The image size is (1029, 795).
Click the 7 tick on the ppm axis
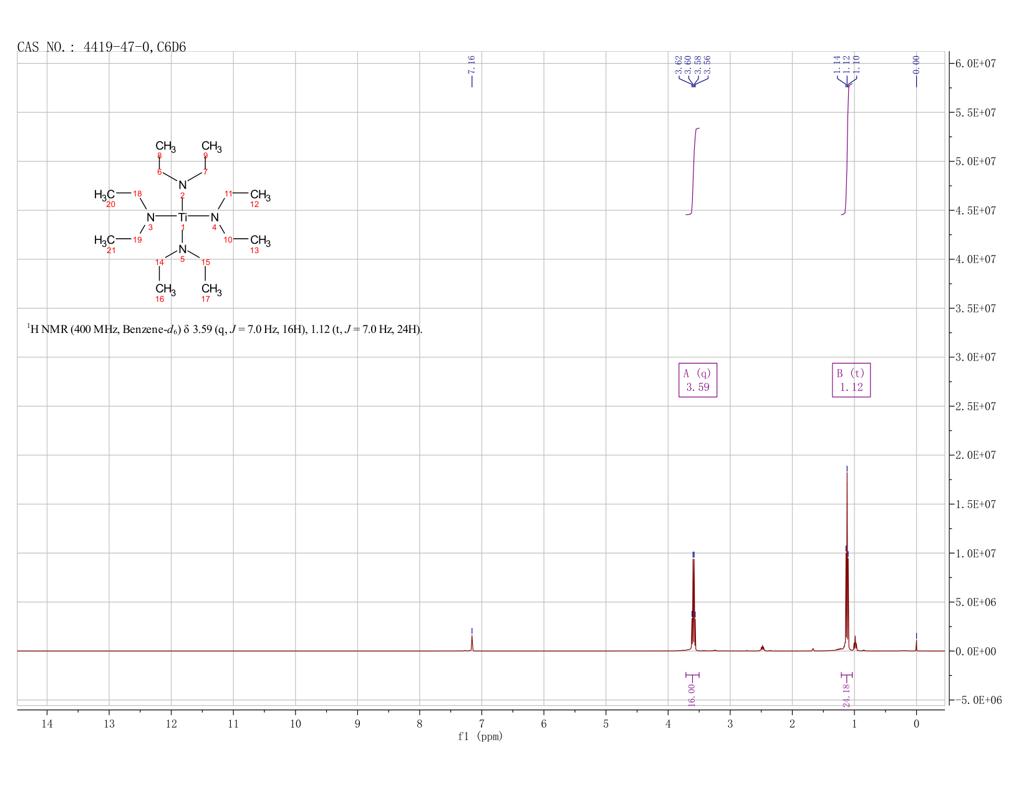[x=481, y=723]
